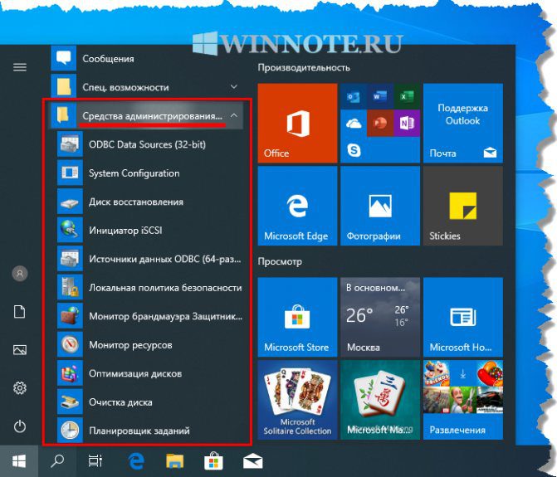Launch Диск восстановления icon

click(70, 202)
